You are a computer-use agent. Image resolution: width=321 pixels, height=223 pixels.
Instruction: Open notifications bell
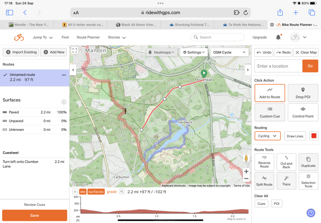coord(279,37)
